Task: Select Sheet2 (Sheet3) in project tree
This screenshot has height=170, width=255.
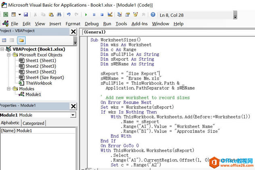Action: [41, 66]
